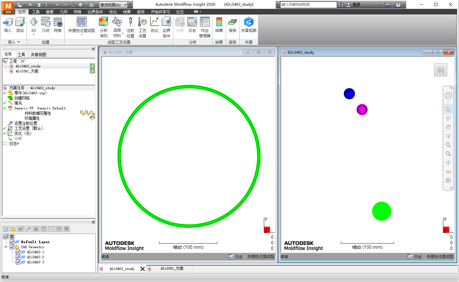459x282 pixels.
Task: Toggle the 42c3463 1 layer checkbox
Action: 18,252
